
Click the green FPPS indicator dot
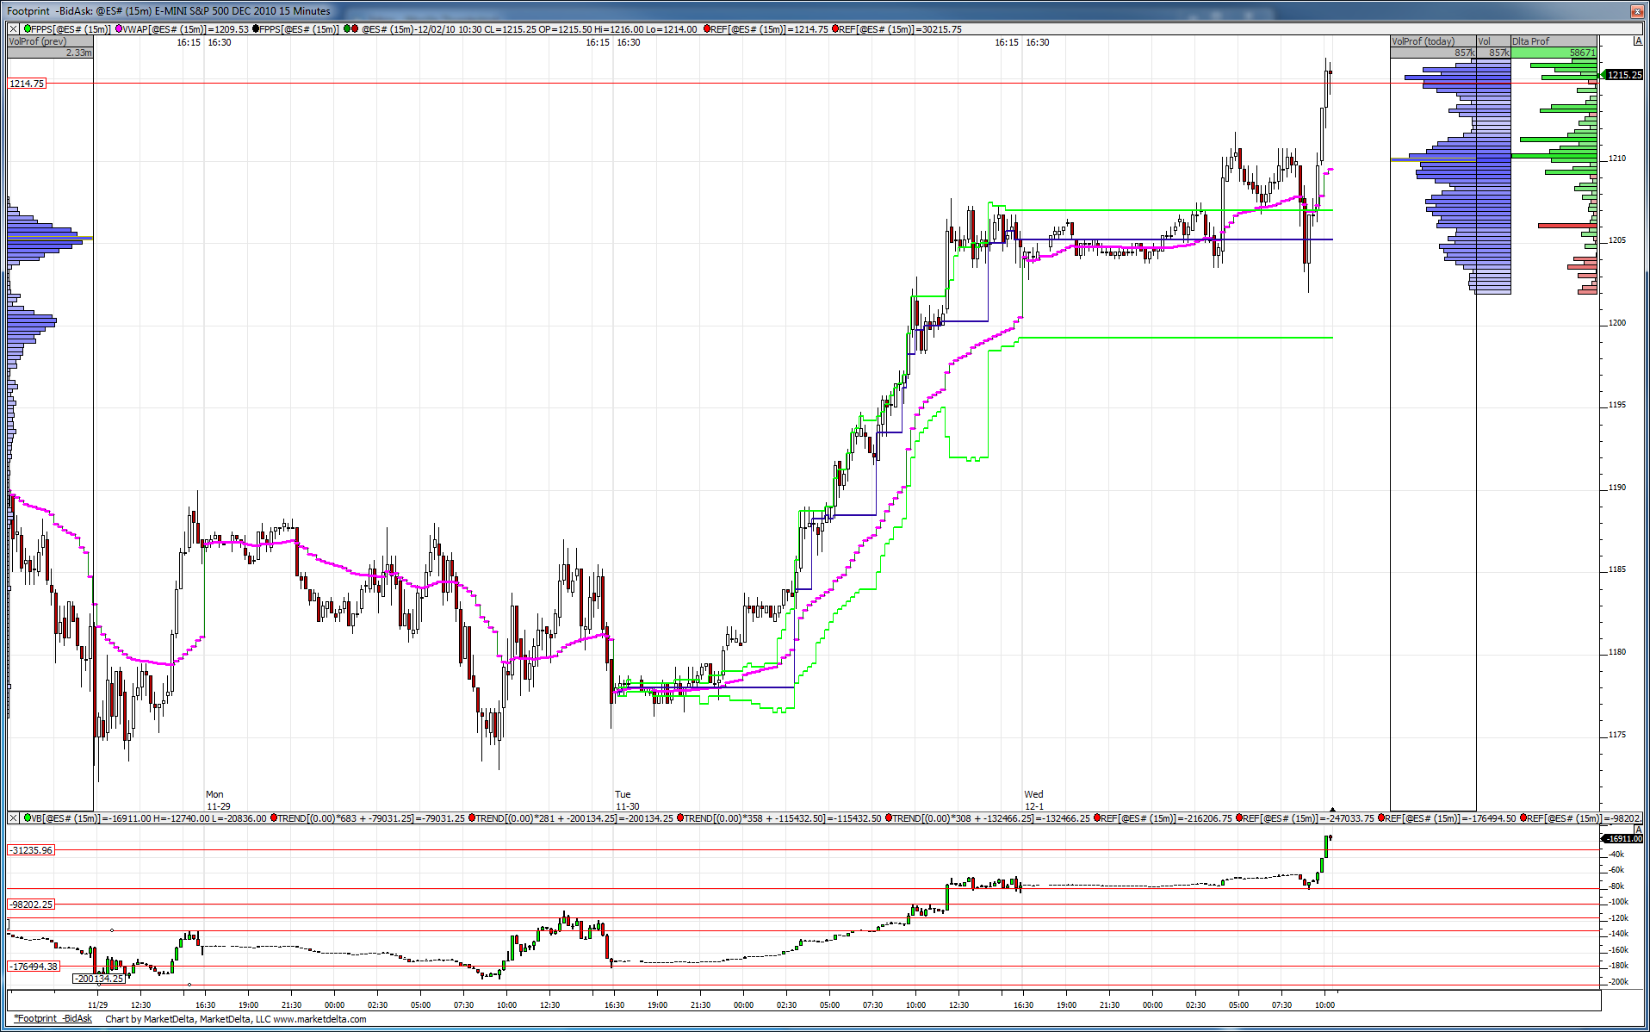(x=28, y=28)
